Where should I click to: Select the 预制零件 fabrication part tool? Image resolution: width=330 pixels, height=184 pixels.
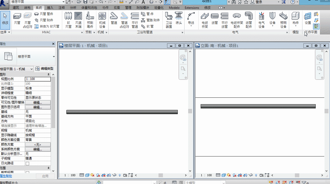90,20
